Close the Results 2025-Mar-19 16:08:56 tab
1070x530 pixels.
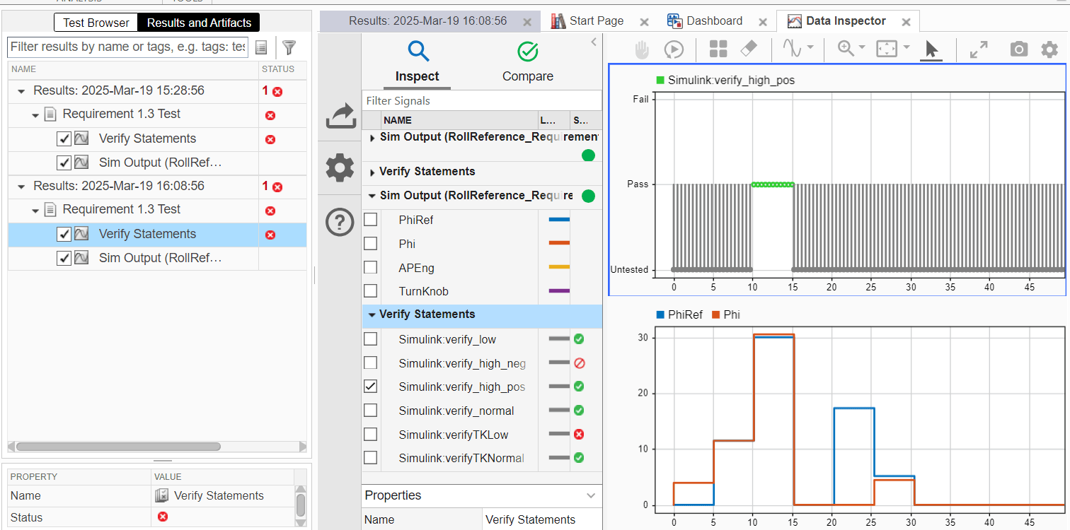[527, 22]
